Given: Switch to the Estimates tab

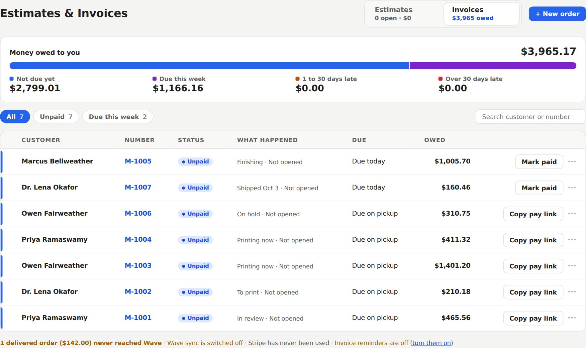Looking at the screenshot, I should [x=405, y=14].
